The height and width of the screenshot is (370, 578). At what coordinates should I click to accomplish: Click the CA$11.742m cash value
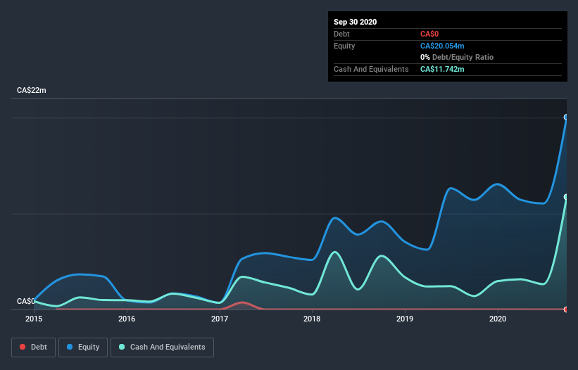442,69
